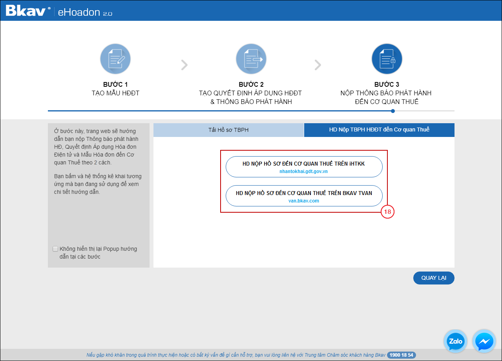This screenshot has width=502, height=361.
Task: Open guide for submitting on iHTKK
Action: click(304, 167)
